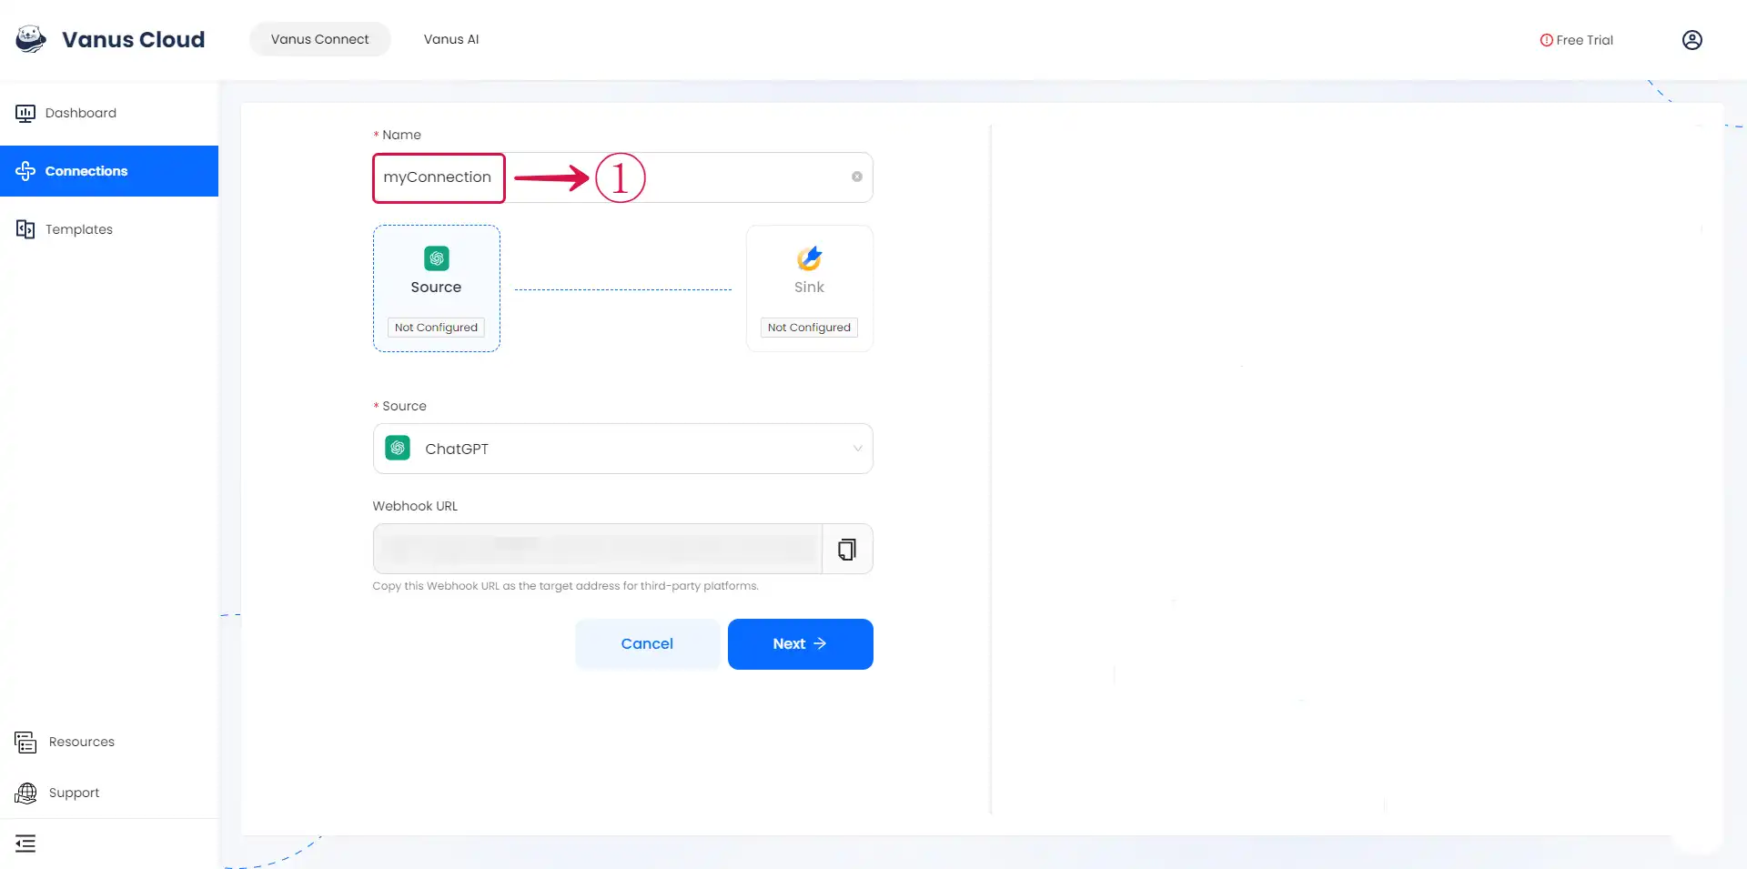Viewport: 1747px width, 869px height.
Task: Click the Resources sidebar icon
Action: tap(25, 743)
